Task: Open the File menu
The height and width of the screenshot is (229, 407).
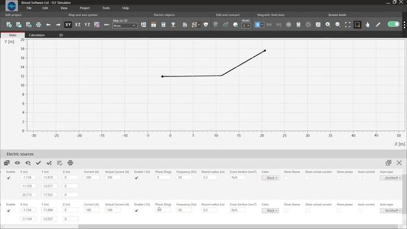Action: click(29, 8)
